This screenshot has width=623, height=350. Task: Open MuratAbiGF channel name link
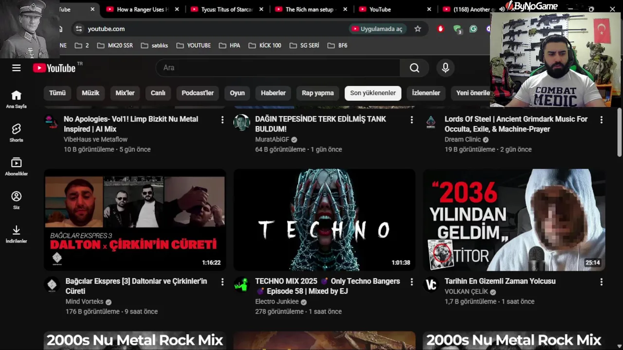click(272, 140)
